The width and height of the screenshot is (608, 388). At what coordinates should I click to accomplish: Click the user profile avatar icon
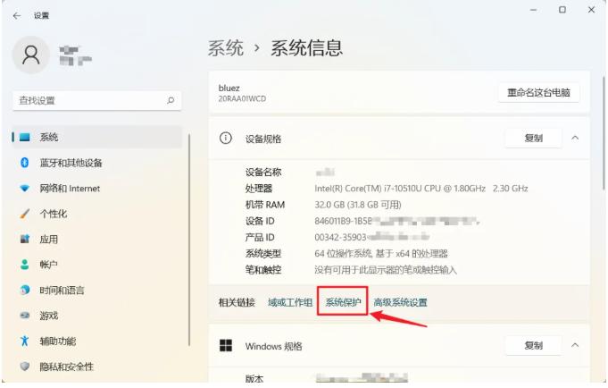pos(31,55)
